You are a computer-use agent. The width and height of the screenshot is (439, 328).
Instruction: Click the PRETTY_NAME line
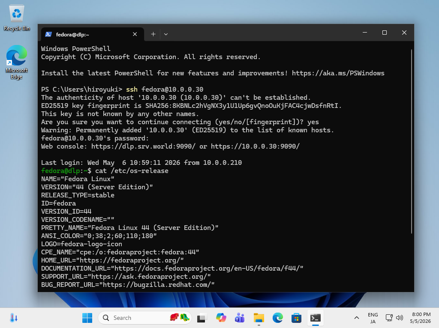point(129,228)
